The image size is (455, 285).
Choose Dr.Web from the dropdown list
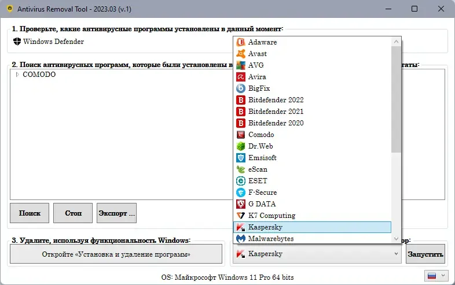[x=312, y=146]
